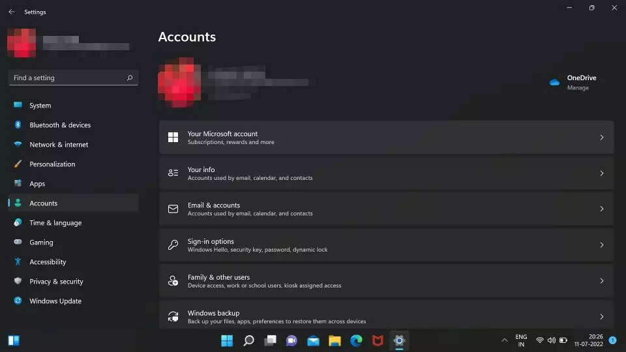Expand Your Microsoft account chevron
Viewport: 626px width, 352px height.
point(601,138)
